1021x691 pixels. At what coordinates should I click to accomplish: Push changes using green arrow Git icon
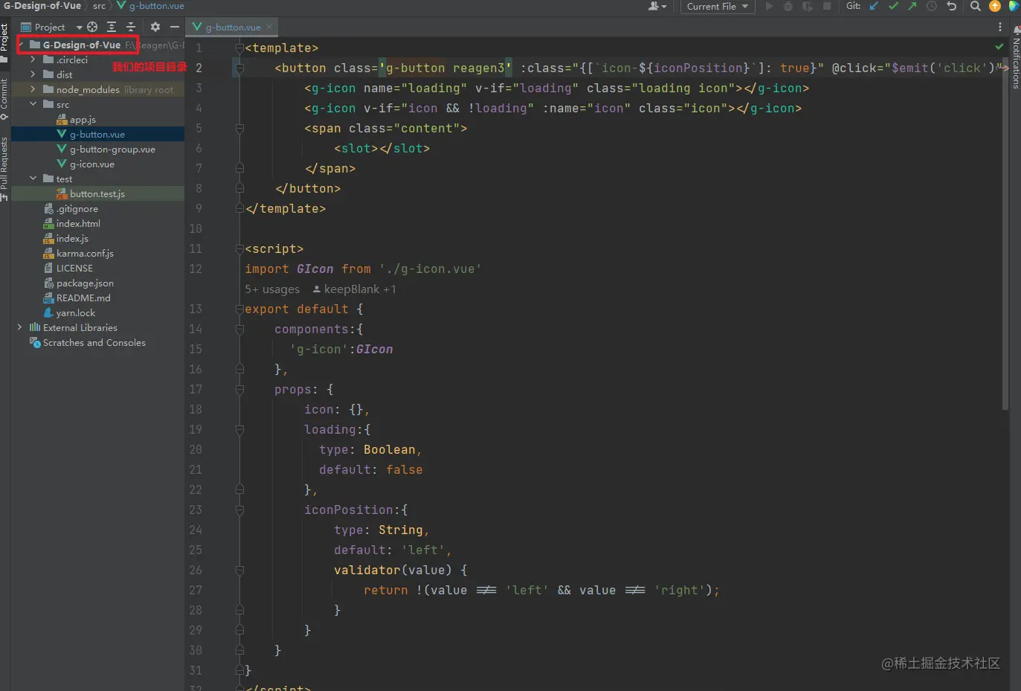[912, 6]
